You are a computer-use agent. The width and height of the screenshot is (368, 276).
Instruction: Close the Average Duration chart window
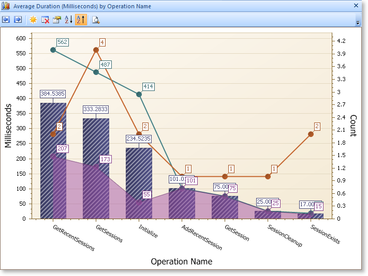pyautogui.click(x=356, y=6)
